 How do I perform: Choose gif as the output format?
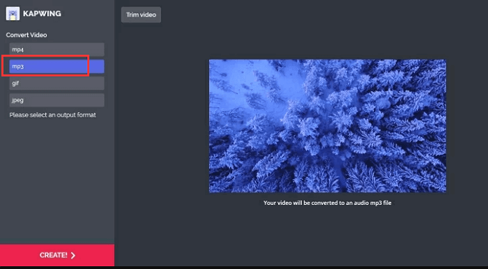[56, 84]
